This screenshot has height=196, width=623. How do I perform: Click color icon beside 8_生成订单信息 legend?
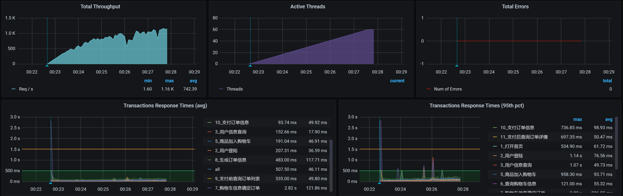(x=209, y=160)
